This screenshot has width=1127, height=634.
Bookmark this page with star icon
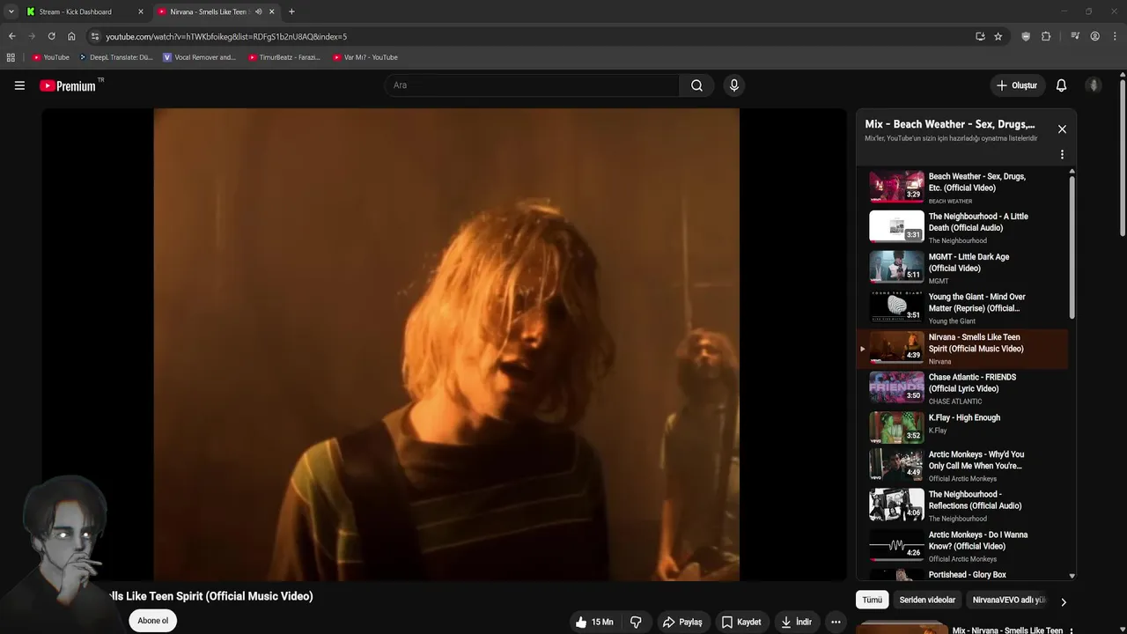coord(998,36)
